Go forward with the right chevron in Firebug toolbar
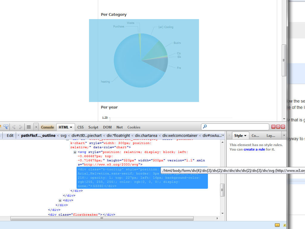305x229 pixels. pos(21,127)
